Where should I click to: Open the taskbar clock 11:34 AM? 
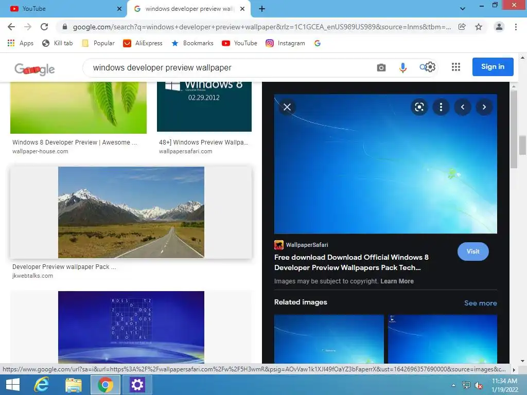point(504,385)
